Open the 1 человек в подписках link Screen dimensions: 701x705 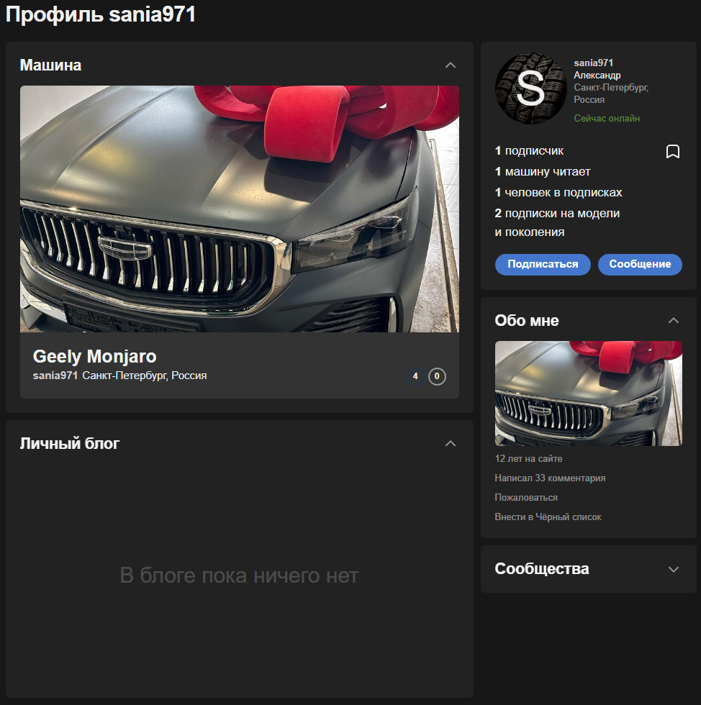click(558, 193)
